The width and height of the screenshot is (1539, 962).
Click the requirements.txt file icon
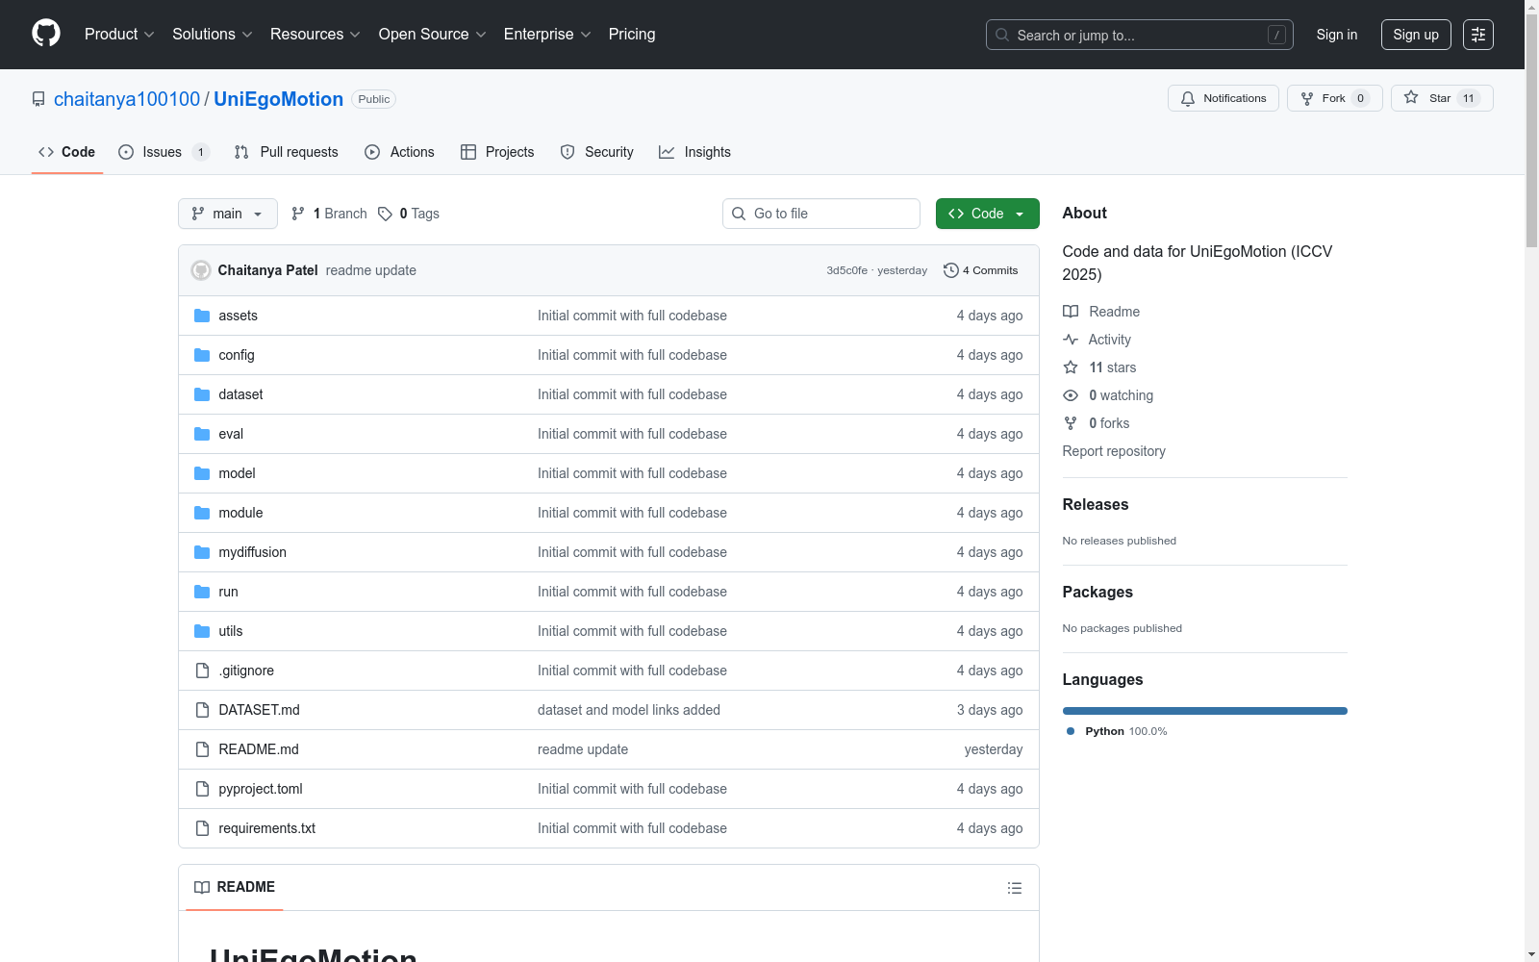click(202, 828)
